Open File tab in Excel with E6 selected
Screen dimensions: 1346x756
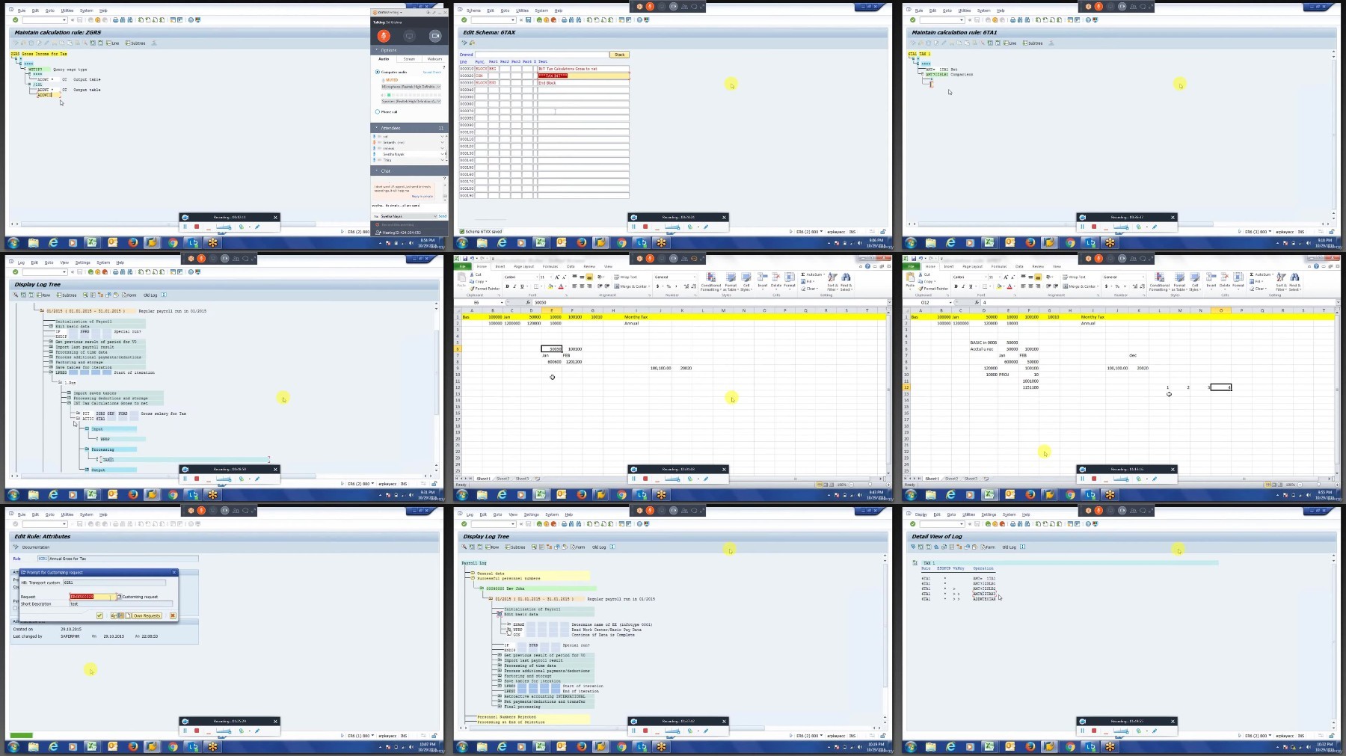point(463,266)
